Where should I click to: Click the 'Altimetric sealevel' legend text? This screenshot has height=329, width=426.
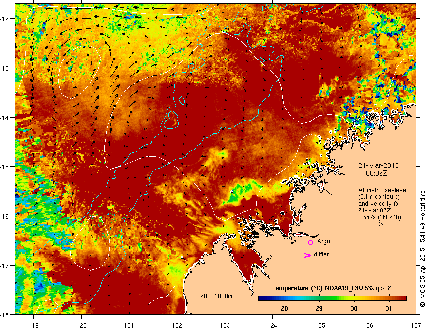click(x=383, y=190)
